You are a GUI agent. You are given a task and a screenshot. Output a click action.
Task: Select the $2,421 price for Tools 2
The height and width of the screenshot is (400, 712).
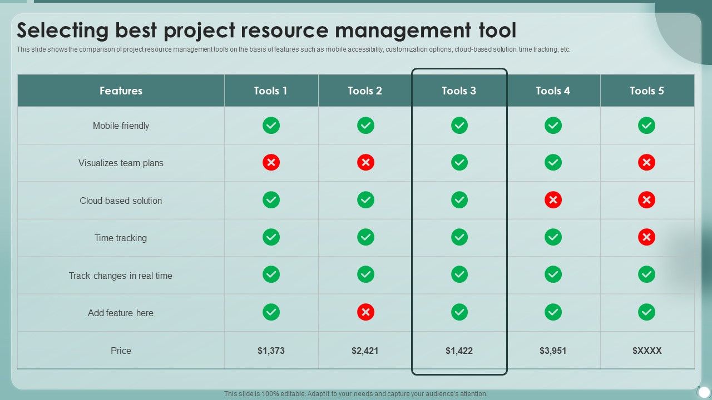365,351
